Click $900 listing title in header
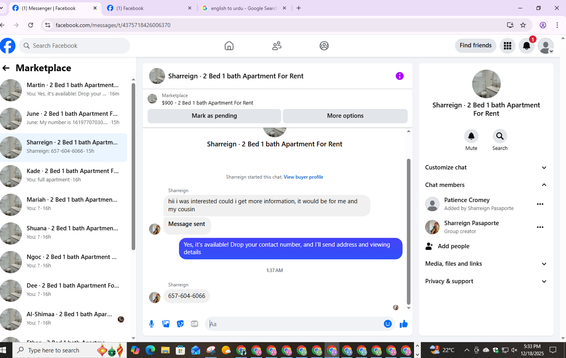The width and height of the screenshot is (566, 358). coord(207,103)
